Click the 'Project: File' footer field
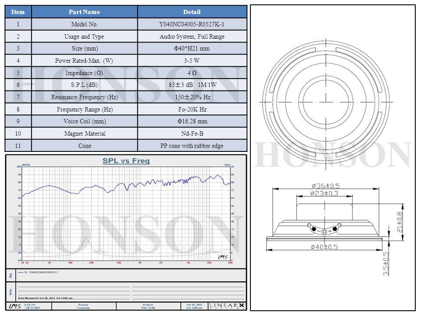Viewport: 421px width, 316px height. pyautogui.click(x=148, y=305)
